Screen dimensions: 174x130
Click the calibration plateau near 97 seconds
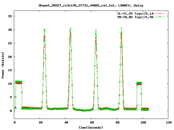[139, 83]
